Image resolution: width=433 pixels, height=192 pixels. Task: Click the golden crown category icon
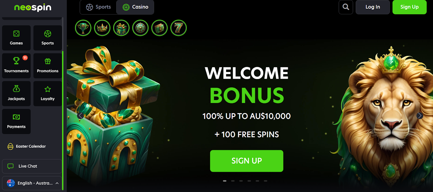[102, 28]
